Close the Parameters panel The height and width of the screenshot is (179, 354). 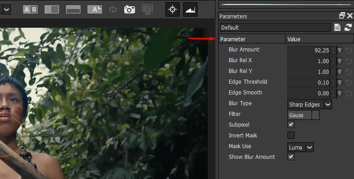click(350, 16)
